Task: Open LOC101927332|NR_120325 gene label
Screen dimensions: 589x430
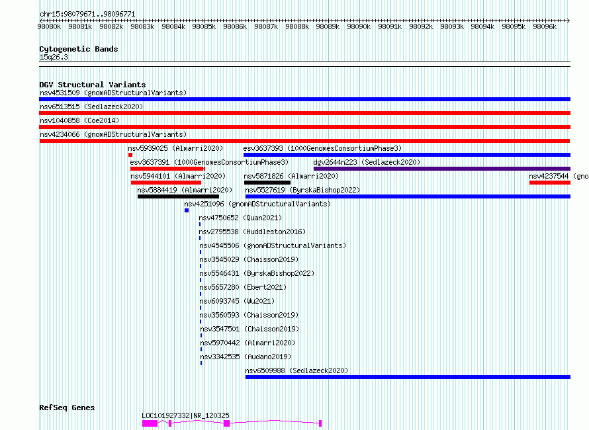Action: (185, 415)
